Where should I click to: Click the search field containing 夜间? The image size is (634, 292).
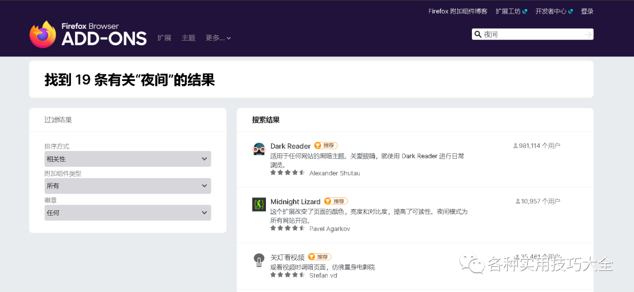coord(532,35)
